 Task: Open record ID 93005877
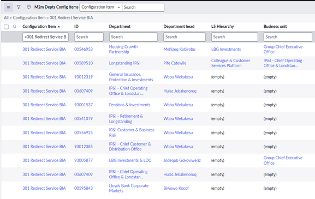84,160
